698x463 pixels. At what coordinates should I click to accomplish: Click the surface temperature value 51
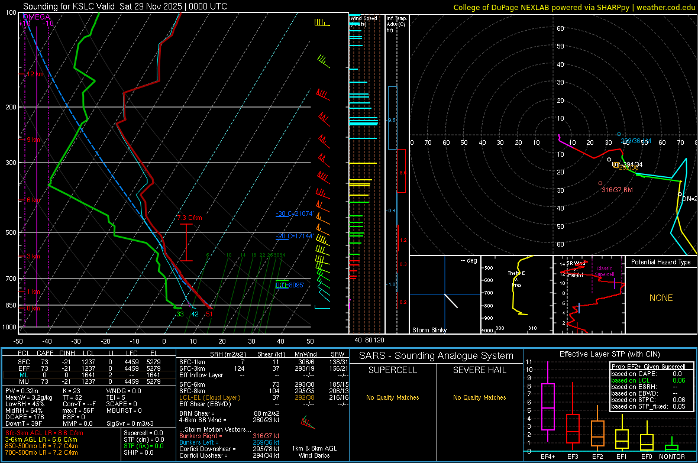pos(209,314)
